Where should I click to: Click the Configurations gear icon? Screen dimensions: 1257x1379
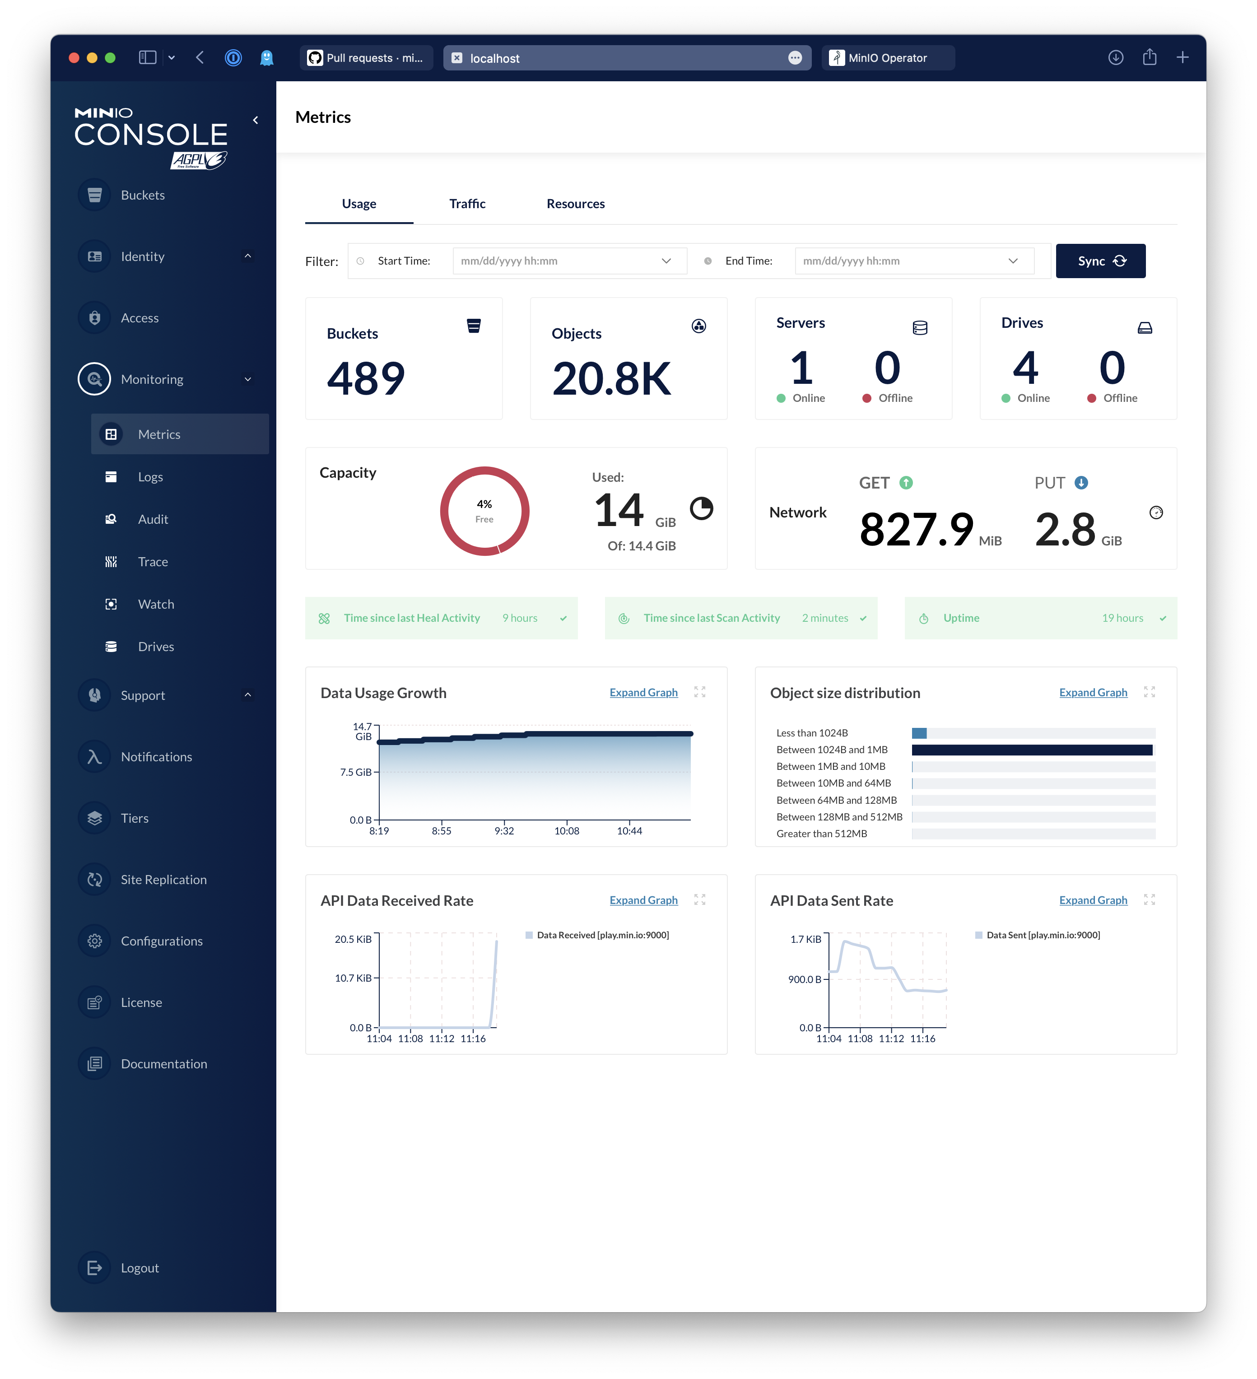coord(94,941)
